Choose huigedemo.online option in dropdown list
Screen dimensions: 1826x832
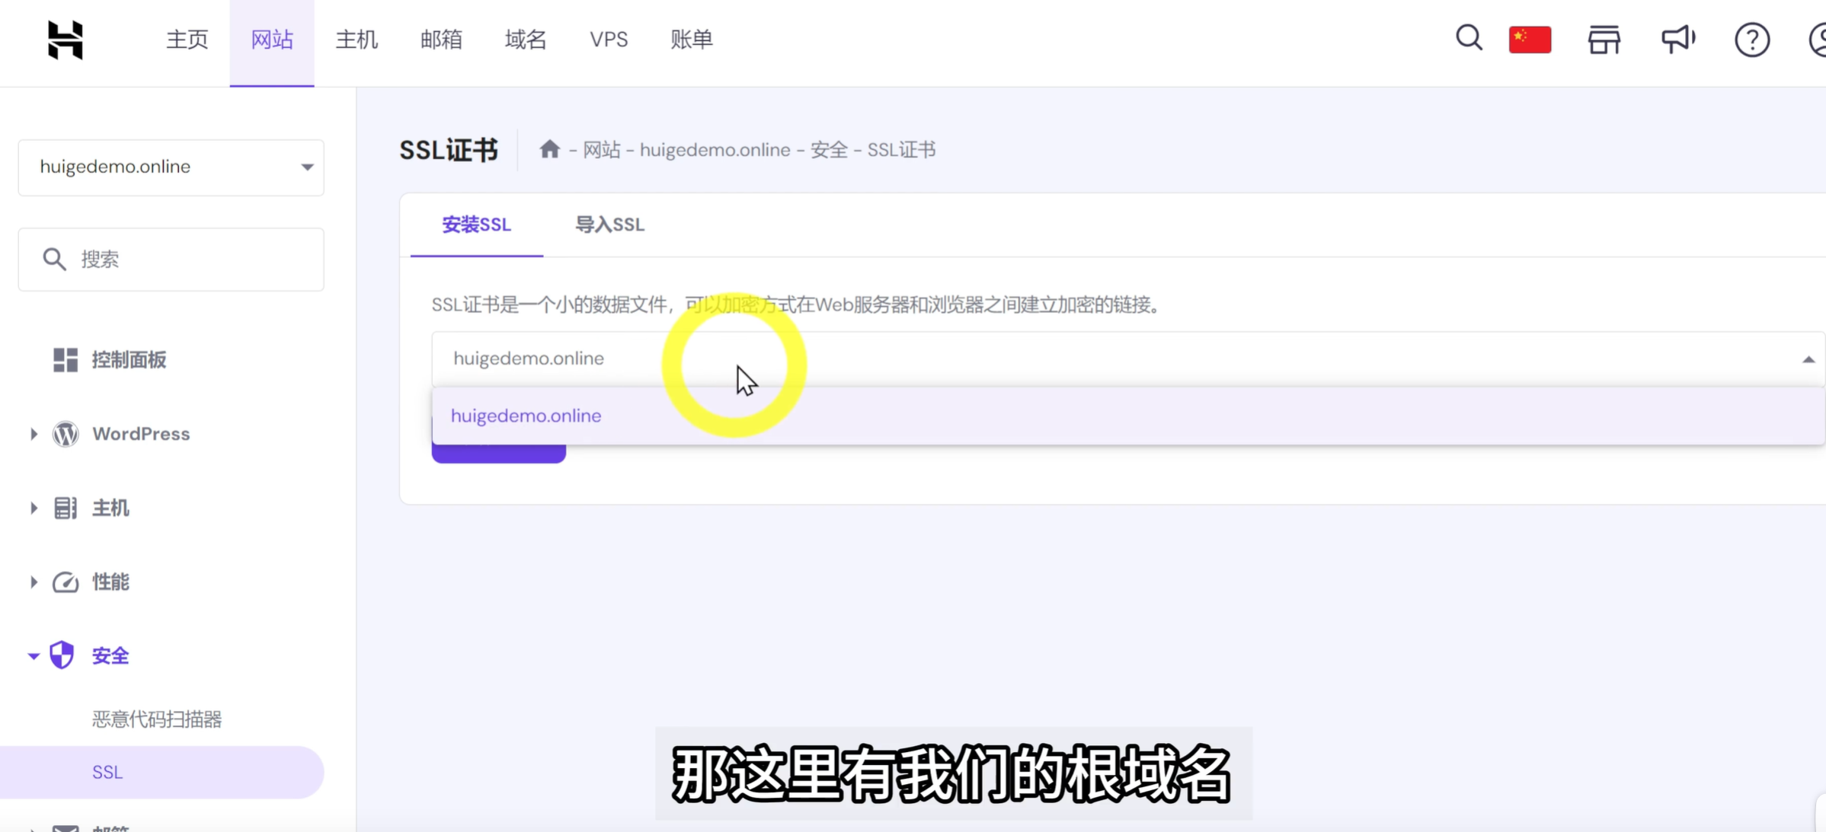[x=1127, y=416]
